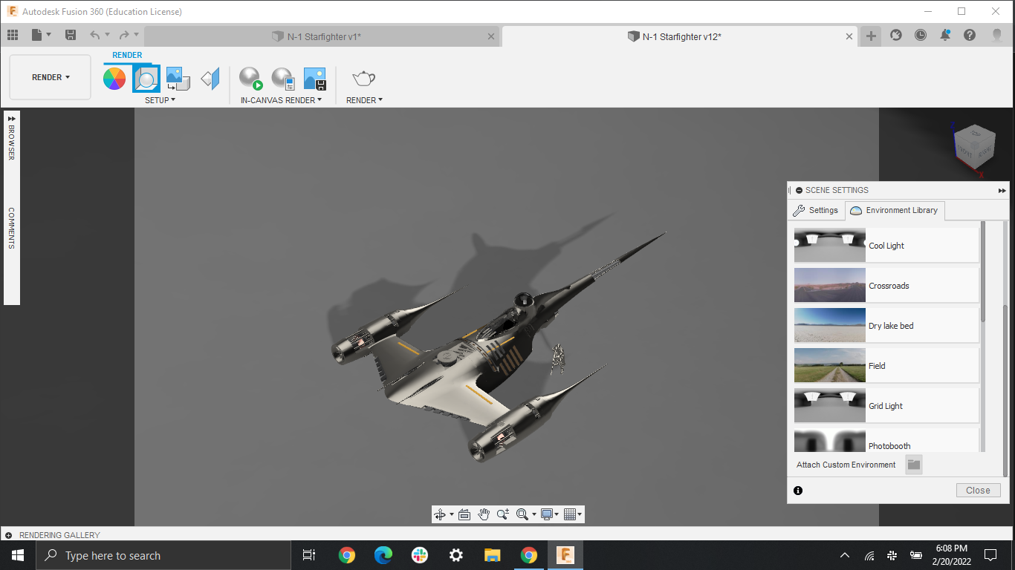Attach a custom environment file
The height and width of the screenshot is (570, 1015).
point(913,464)
